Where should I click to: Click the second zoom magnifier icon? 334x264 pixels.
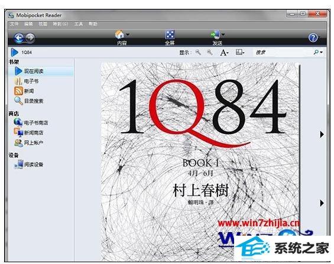(x=210, y=53)
